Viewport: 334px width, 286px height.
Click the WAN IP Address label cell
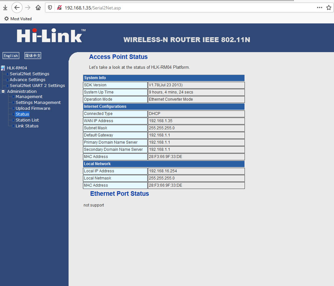115,121
